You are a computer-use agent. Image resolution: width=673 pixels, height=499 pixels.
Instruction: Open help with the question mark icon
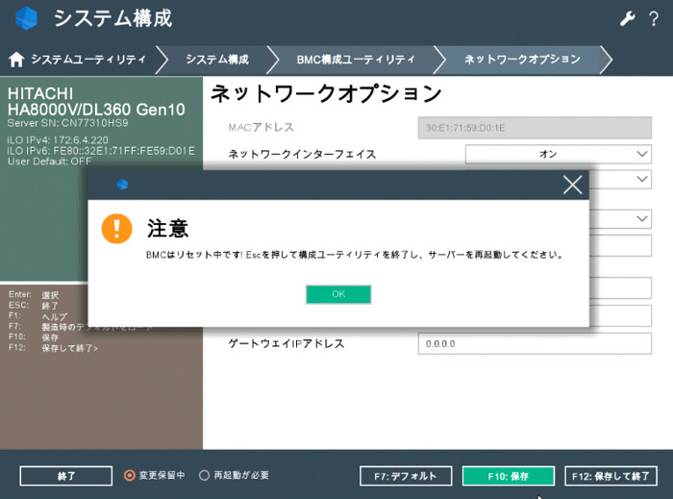pyautogui.click(x=654, y=18)
